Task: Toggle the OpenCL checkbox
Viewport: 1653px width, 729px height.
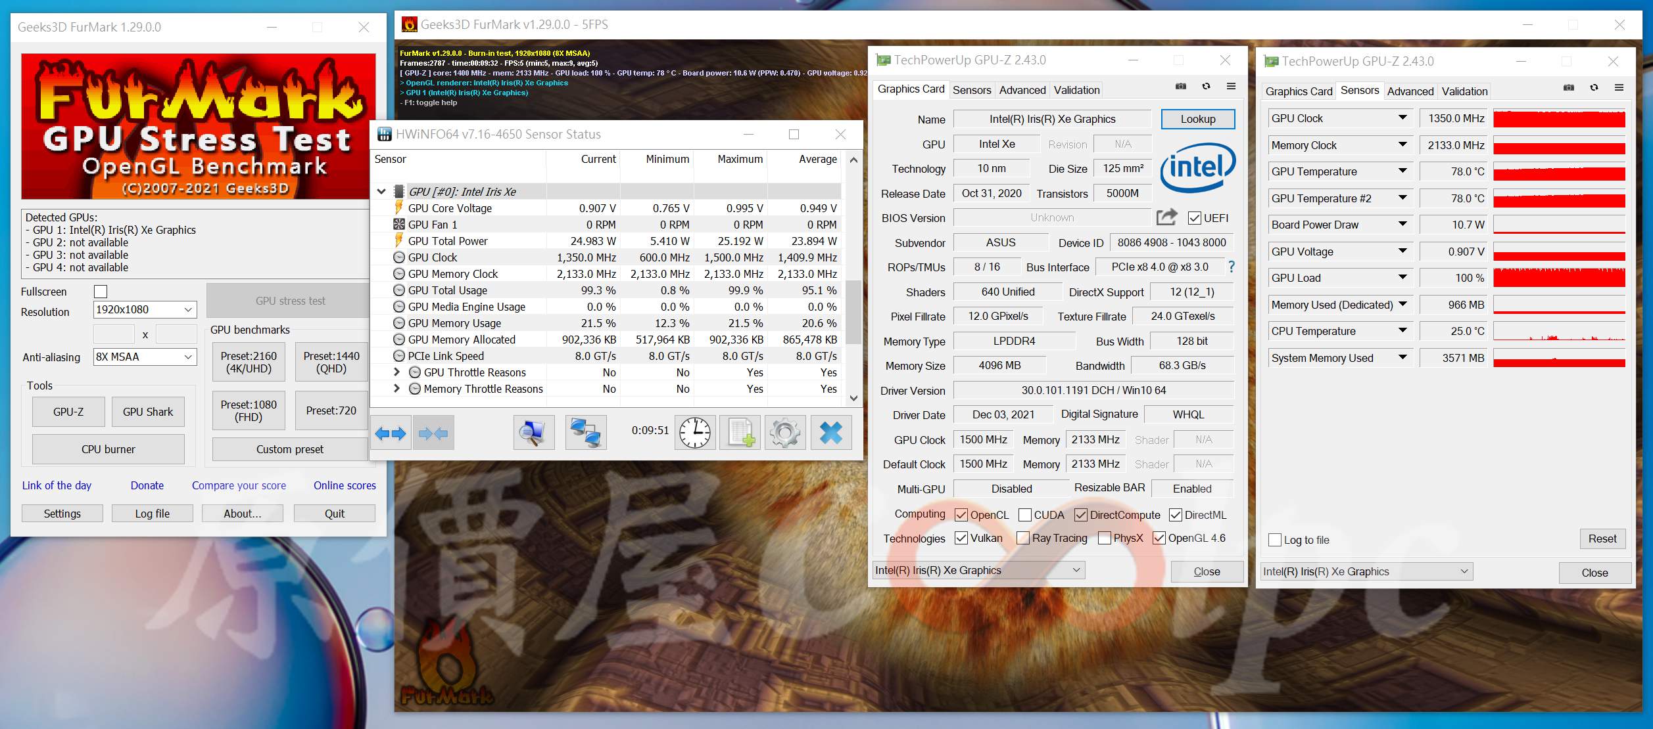Action: pyautogui.click(x=961, y=515)
